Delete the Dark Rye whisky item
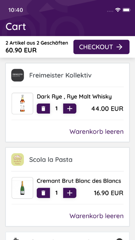Screen dimensions: 135x240 (x=43, y=109)
